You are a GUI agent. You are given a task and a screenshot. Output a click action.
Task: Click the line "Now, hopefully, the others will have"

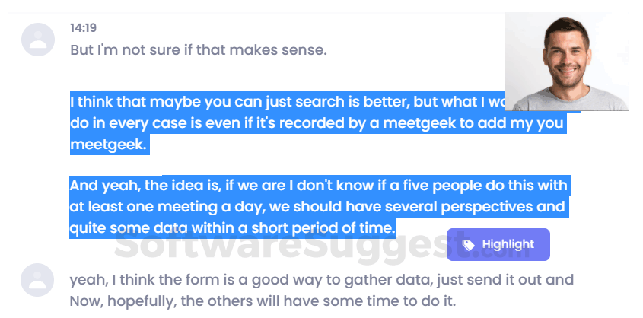pyautogui.click(x=263, y=301)
